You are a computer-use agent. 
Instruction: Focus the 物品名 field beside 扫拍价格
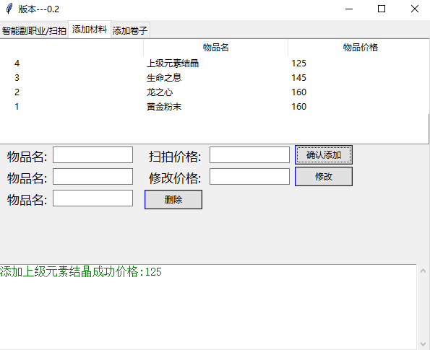coord(93,154)
